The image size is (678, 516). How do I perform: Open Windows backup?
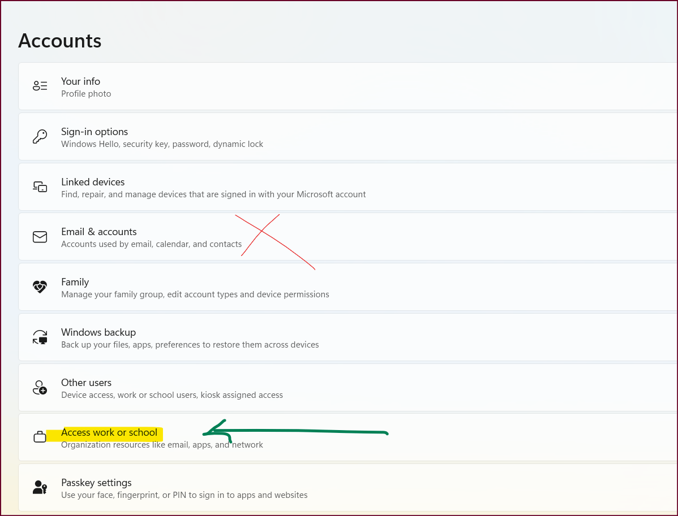click(347, 337)
